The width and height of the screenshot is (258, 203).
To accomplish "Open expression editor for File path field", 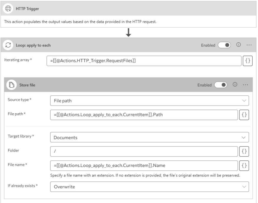I will pos(244,115).
